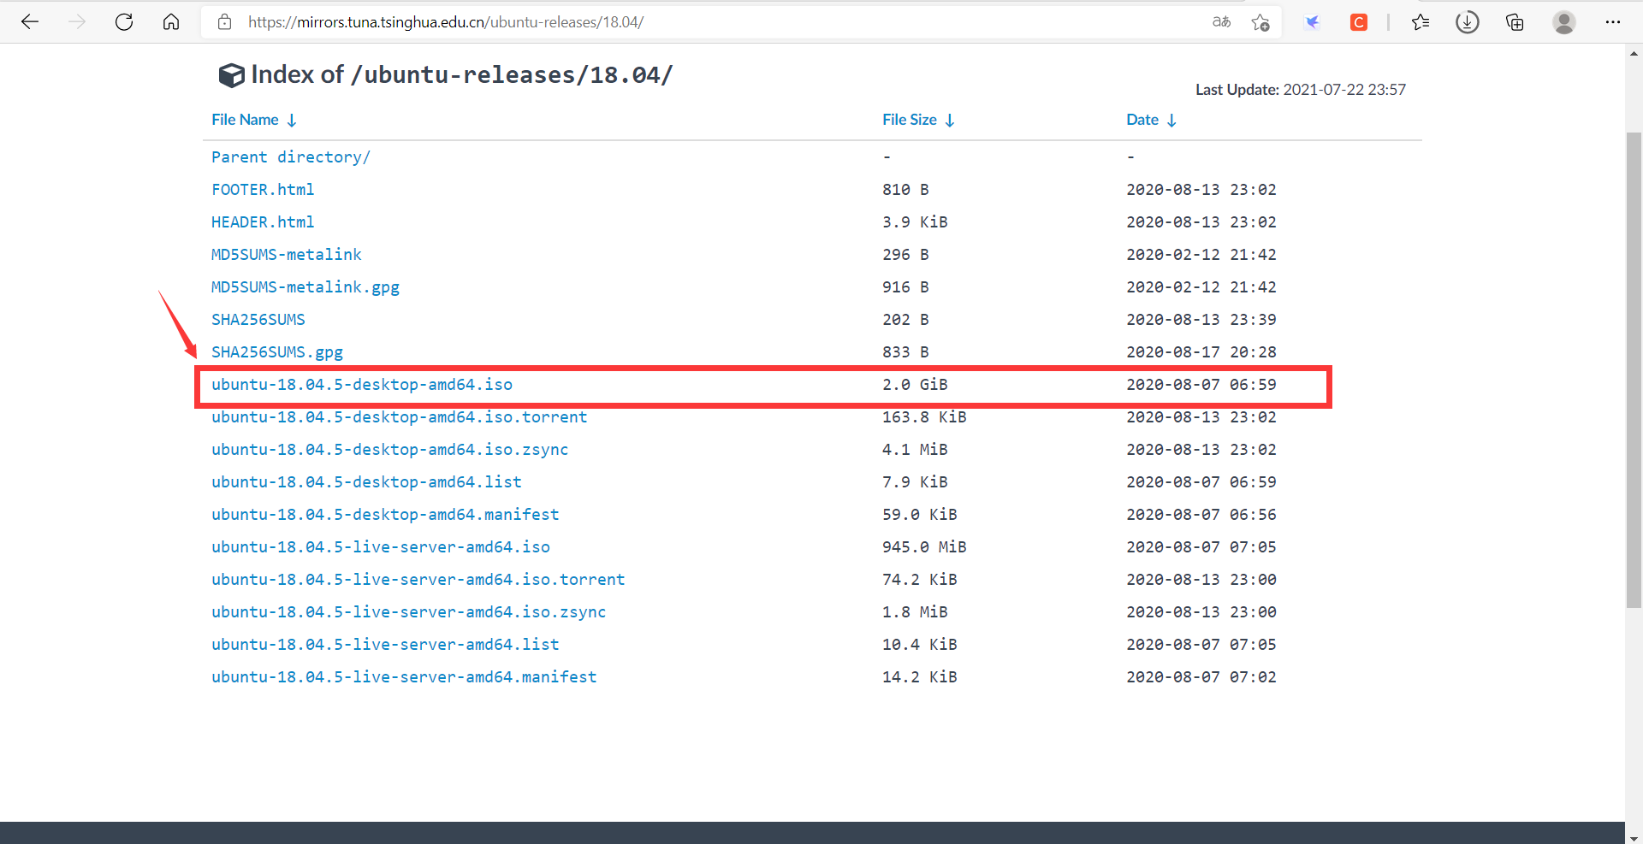Reload the page with Refresh icon

point(124,22)
